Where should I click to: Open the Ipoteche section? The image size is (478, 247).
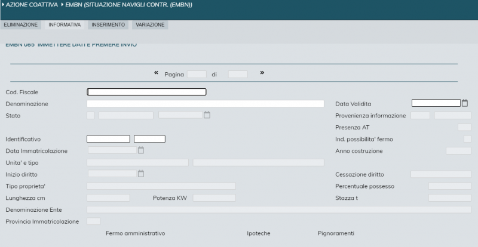coord(259,233)
